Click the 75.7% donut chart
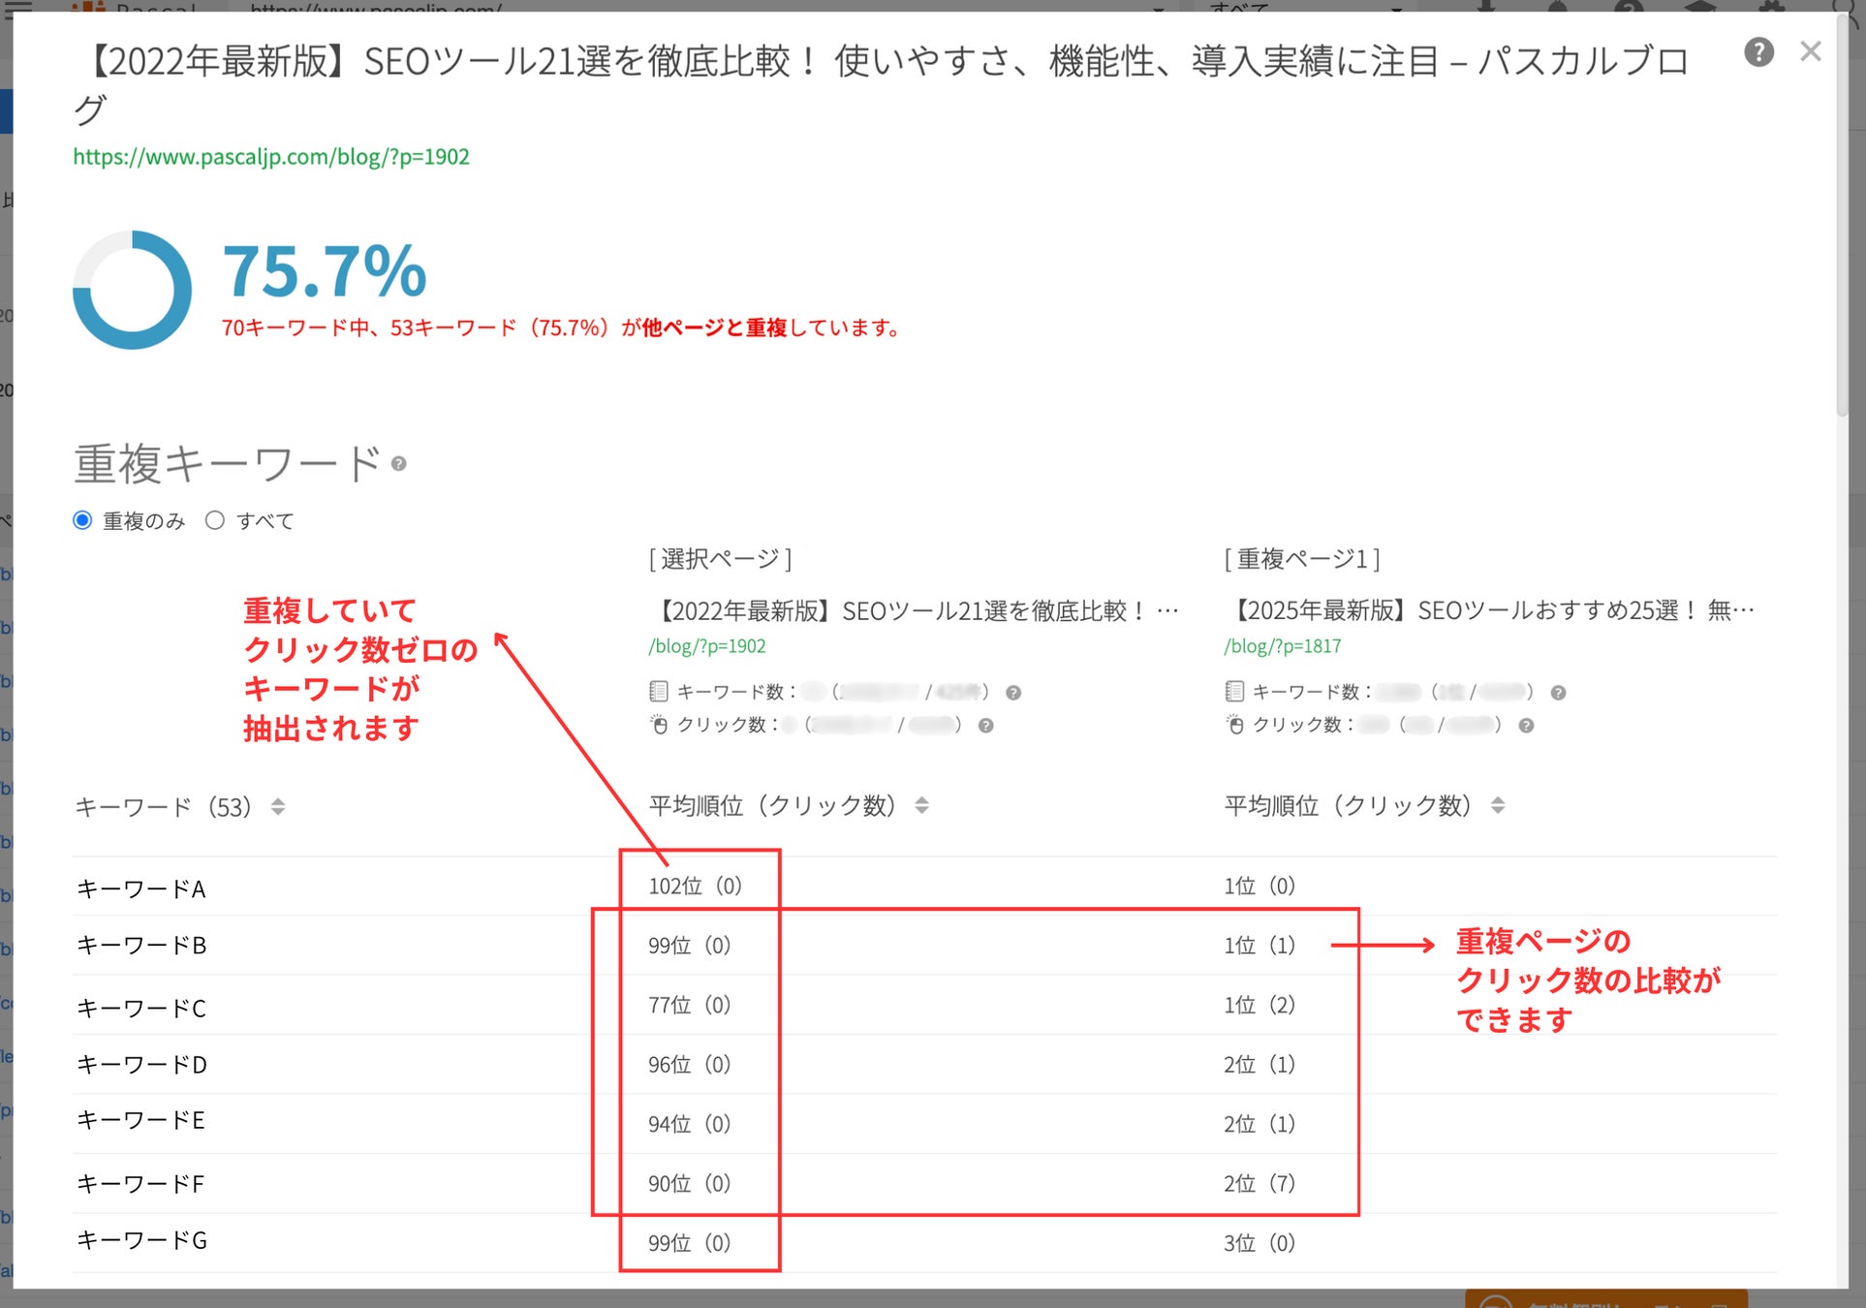Image resolution: width=1866 pixels, height=1308 pixels. pos(132,290)
